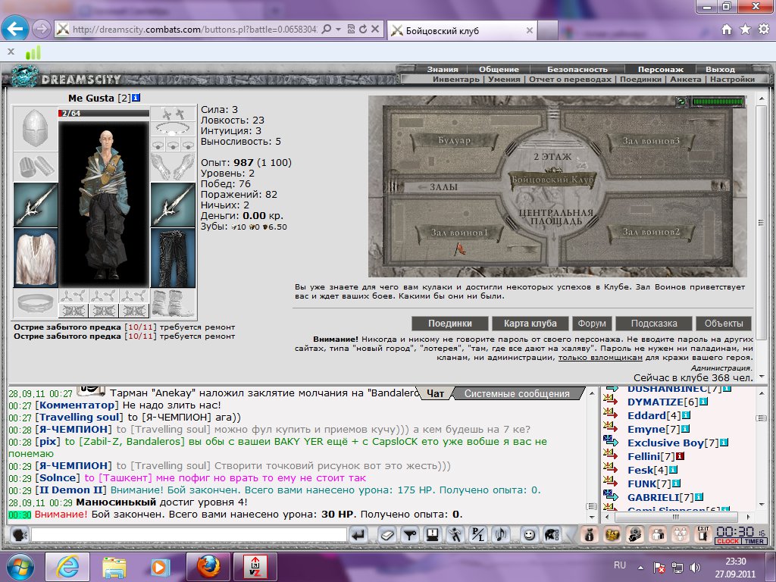Screen dimensions: 776x582
Task: Click the down arrow of player list scrollbar
Action: click(762, 504)
